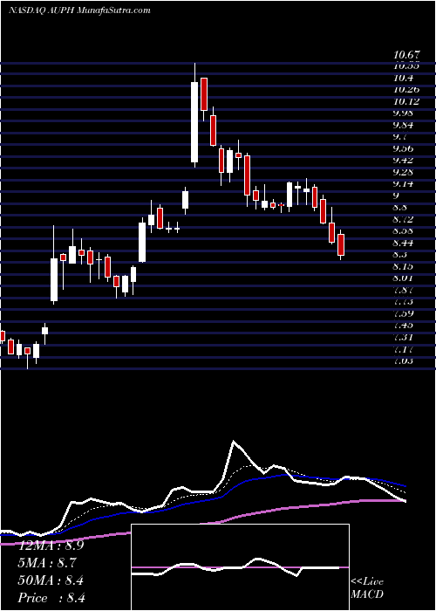Click the 10.12 price axis label
This screenshot has width=436, height=611.
[x=407, y=102]
